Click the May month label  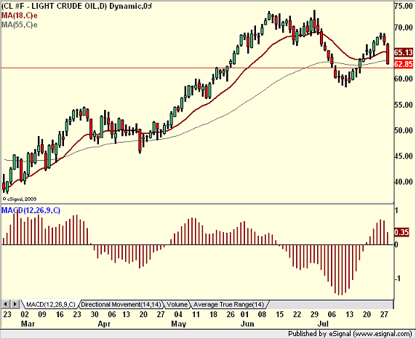click(x=179, y=324)
